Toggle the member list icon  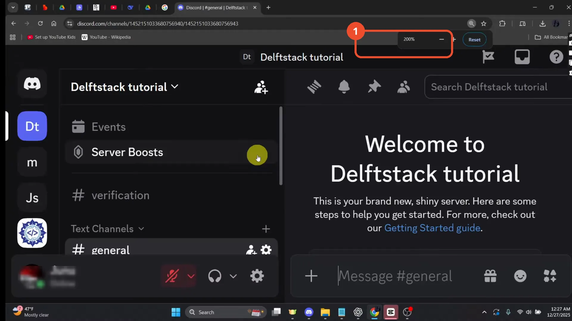pos(404,87)
